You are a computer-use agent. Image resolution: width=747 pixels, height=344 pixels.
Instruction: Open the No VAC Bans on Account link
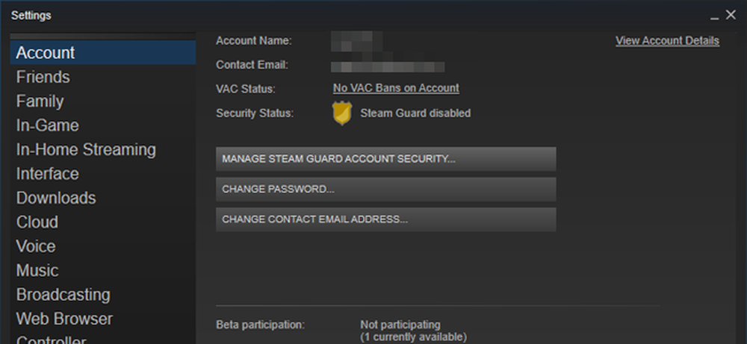396,88
